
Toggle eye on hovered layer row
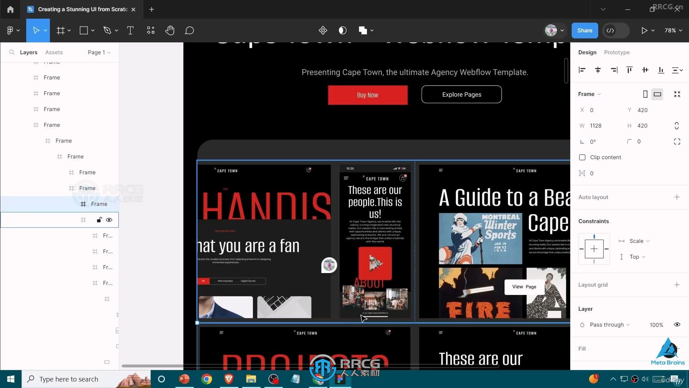coord(109,220)
